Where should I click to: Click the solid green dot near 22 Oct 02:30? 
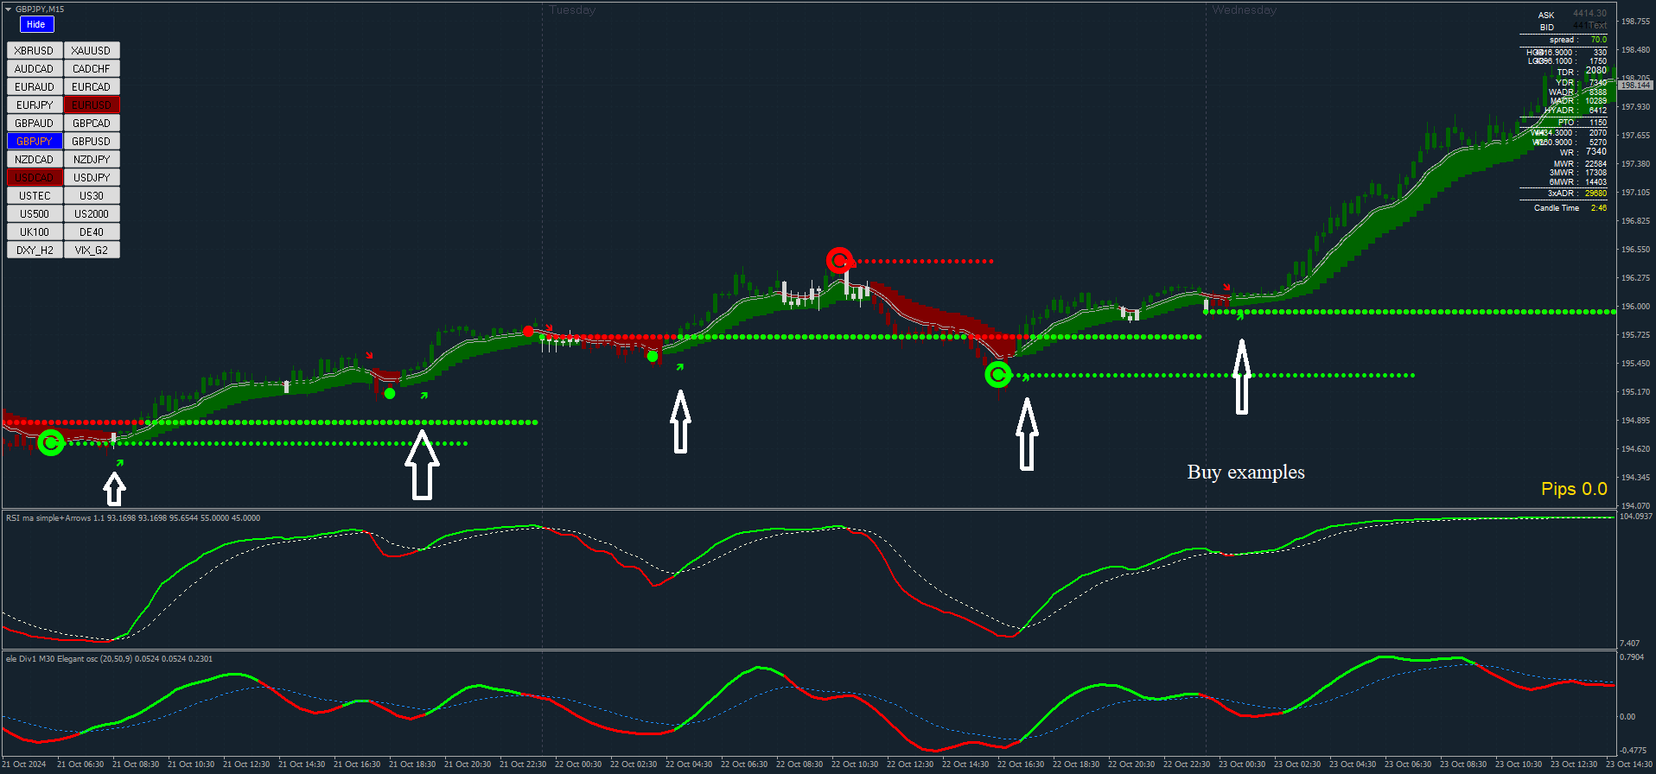[653, 356]
